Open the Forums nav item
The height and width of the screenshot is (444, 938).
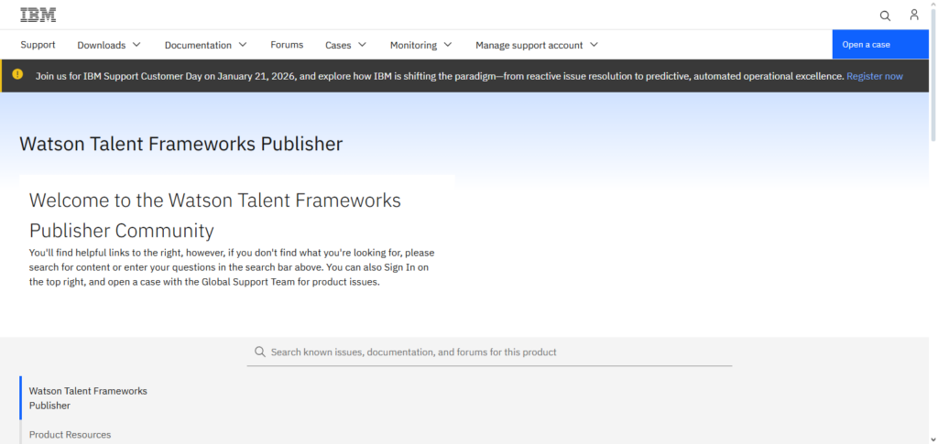(x=287, y=45)
